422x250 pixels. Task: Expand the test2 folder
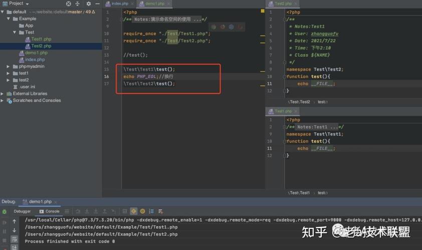[x=8, y=80]
